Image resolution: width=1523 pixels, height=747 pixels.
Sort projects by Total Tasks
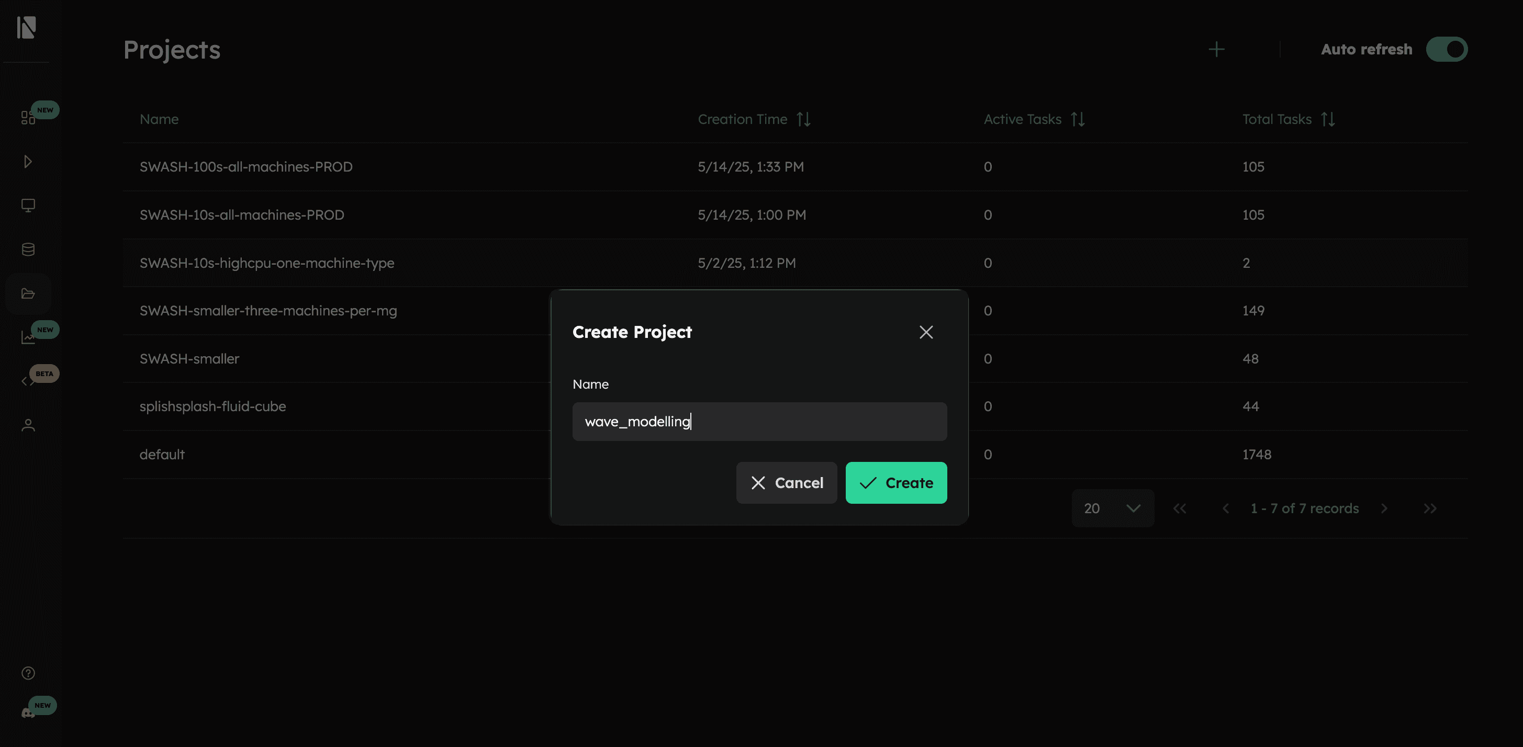coord(1328,119)
